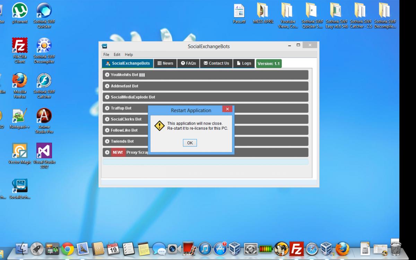Screen dimensions: 416x260
Task: Switch to the FAQs tab
Action: click(x=188, y=63)
